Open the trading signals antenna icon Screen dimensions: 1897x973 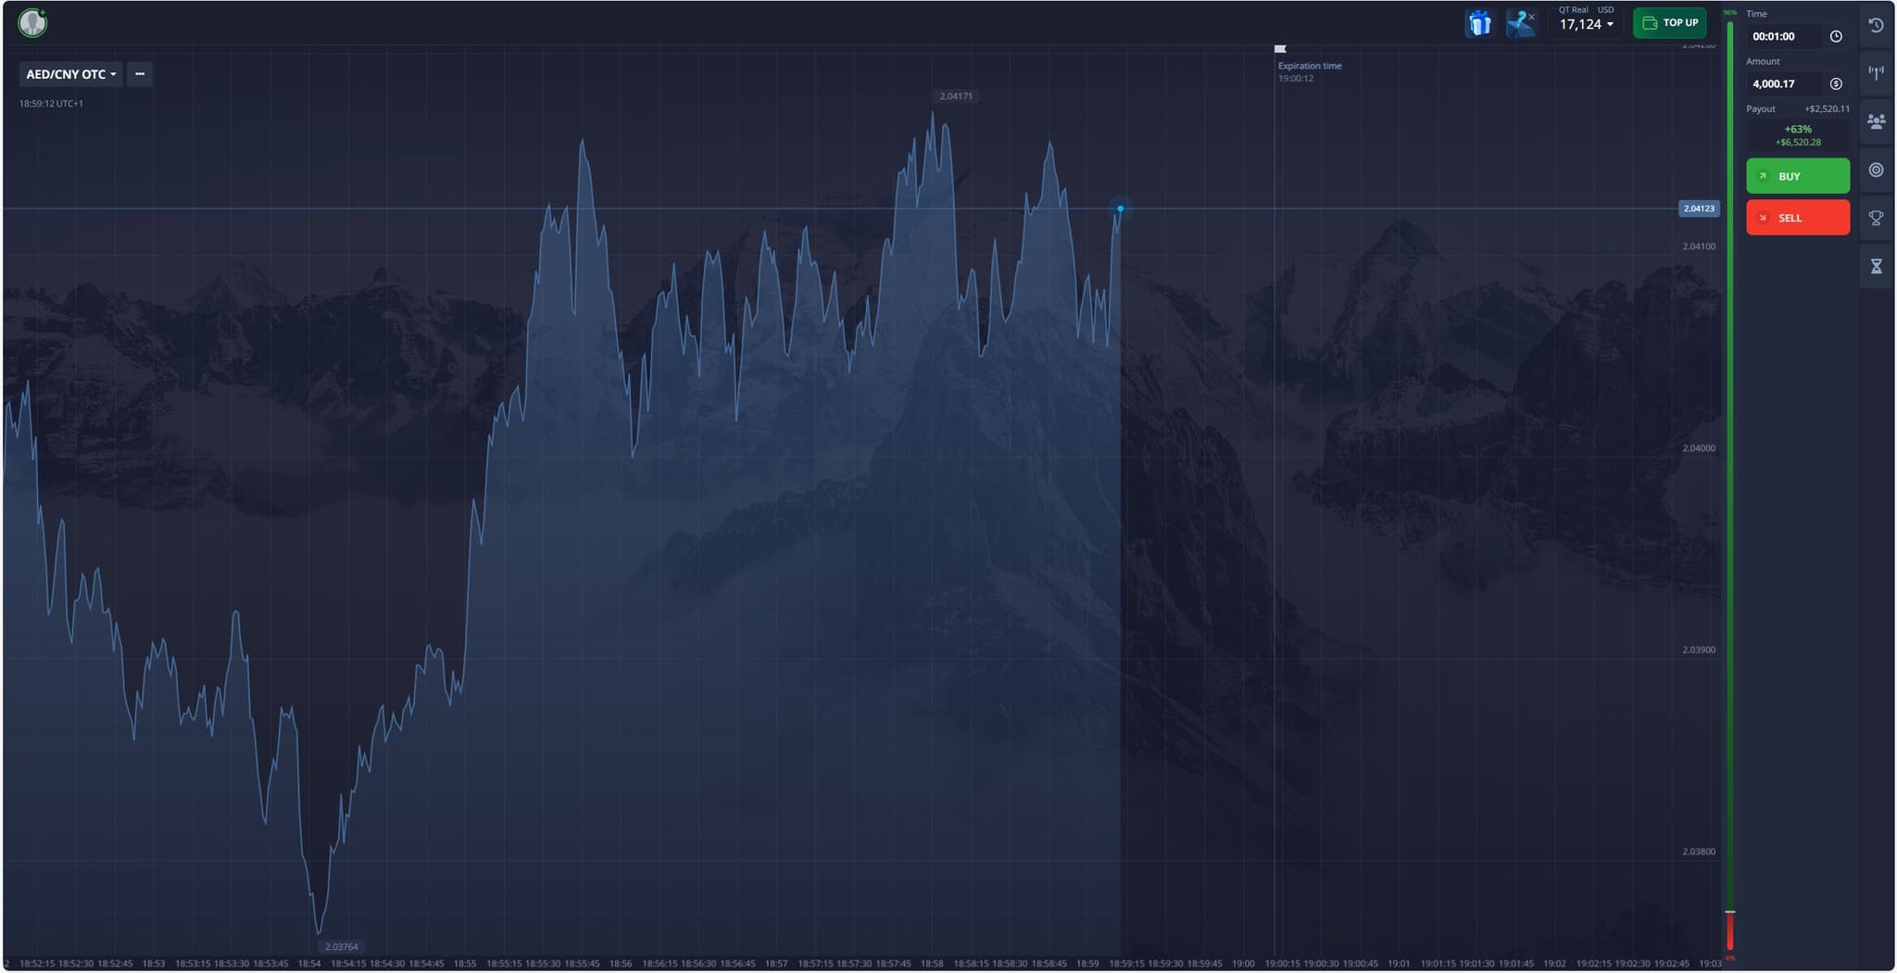pyautogui.click(x=1876, y=73)
